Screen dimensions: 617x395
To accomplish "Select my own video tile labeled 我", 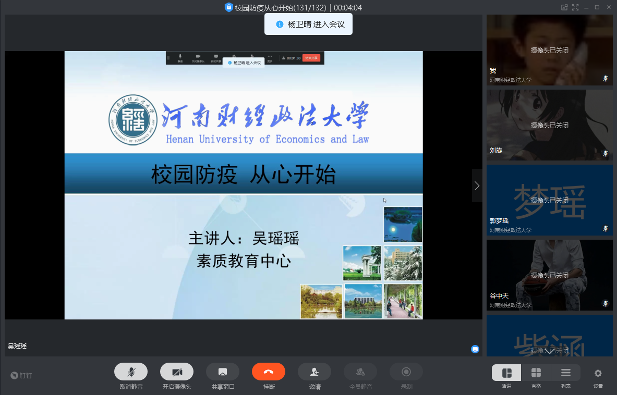I will click(x=549, y=50).
